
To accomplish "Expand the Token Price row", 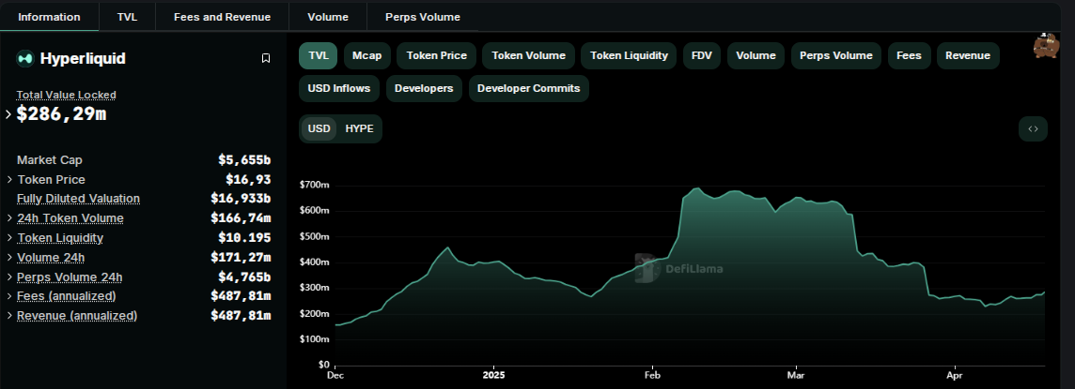I will (9, 180).
